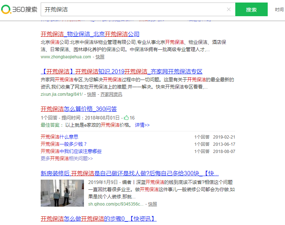Open 快照 next to sh.qihoo.com result
The width and height of the screenshot is (285, 225).
[x=152, y=204]
